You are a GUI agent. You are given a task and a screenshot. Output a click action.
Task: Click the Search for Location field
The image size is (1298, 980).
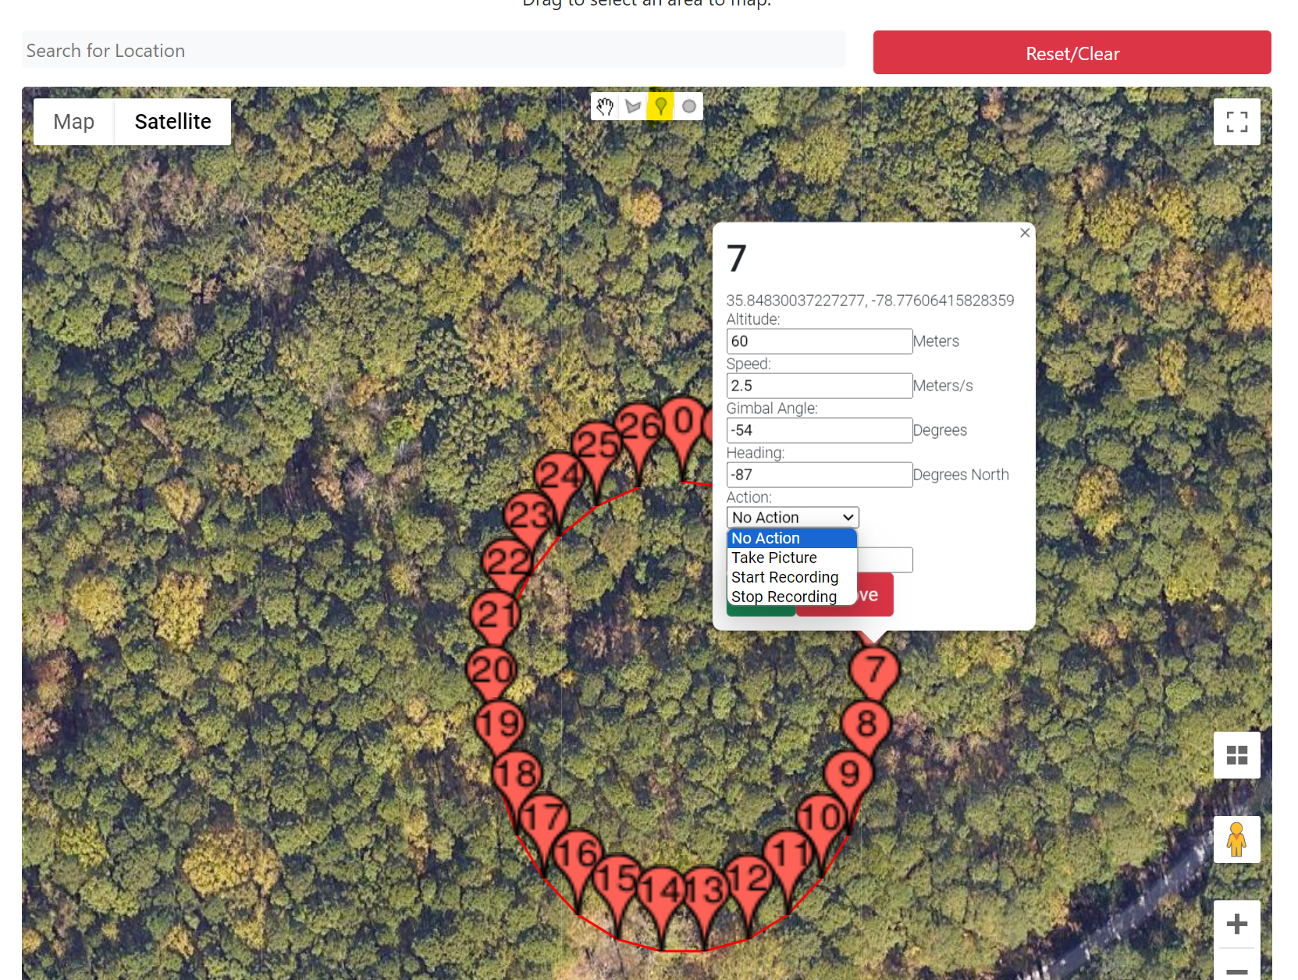[433, 51]
